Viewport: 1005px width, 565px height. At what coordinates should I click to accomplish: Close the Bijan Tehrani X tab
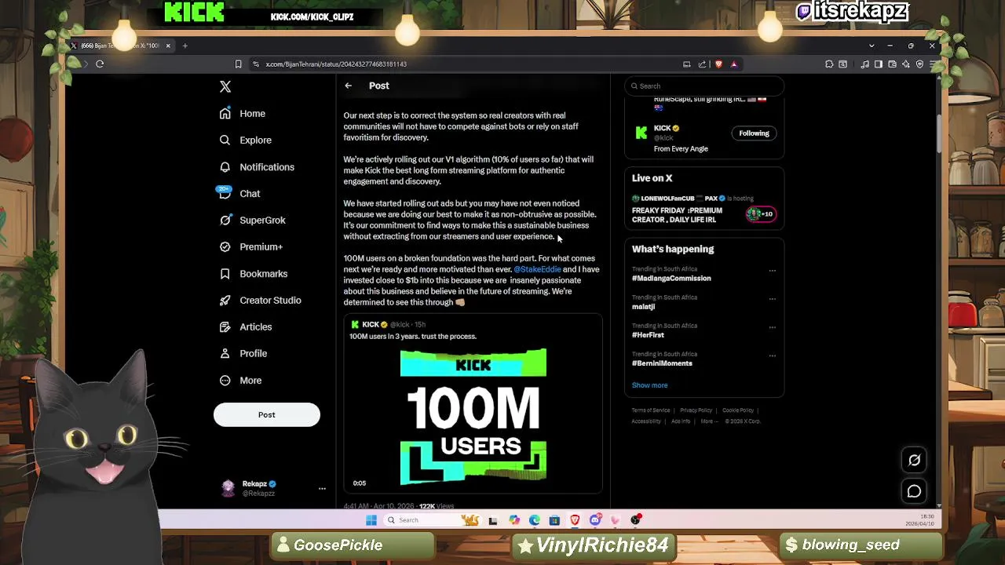(x=167, y=46)
